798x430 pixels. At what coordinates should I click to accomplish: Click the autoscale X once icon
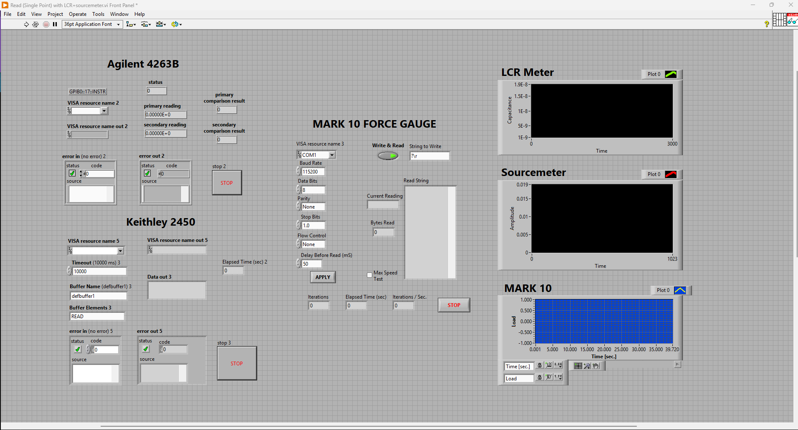pos(549,365)
